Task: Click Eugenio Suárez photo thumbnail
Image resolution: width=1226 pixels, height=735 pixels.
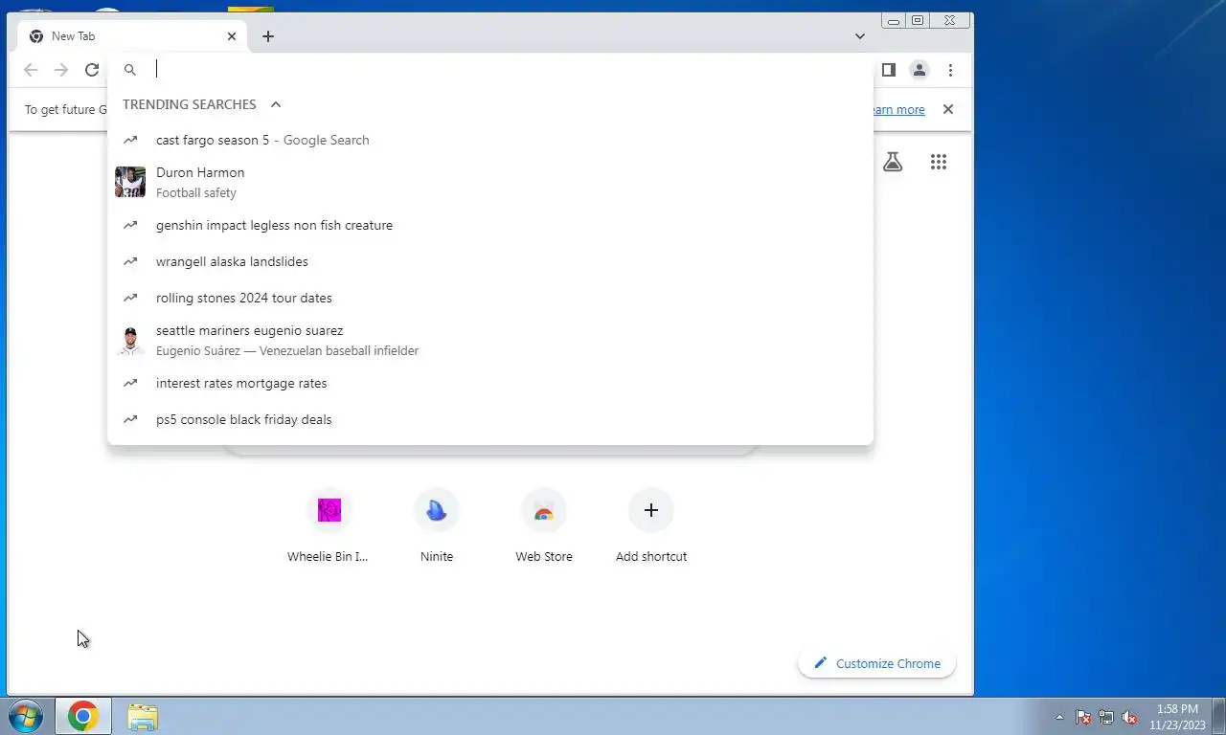Action: click(130, 340)
